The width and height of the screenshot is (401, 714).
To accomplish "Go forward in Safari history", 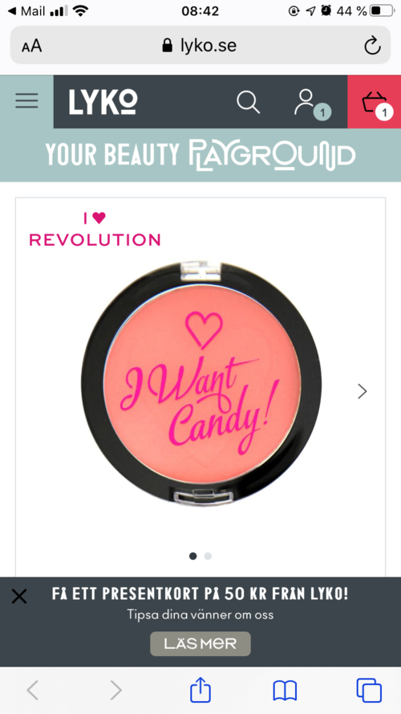I will click(x=116, y=691).
